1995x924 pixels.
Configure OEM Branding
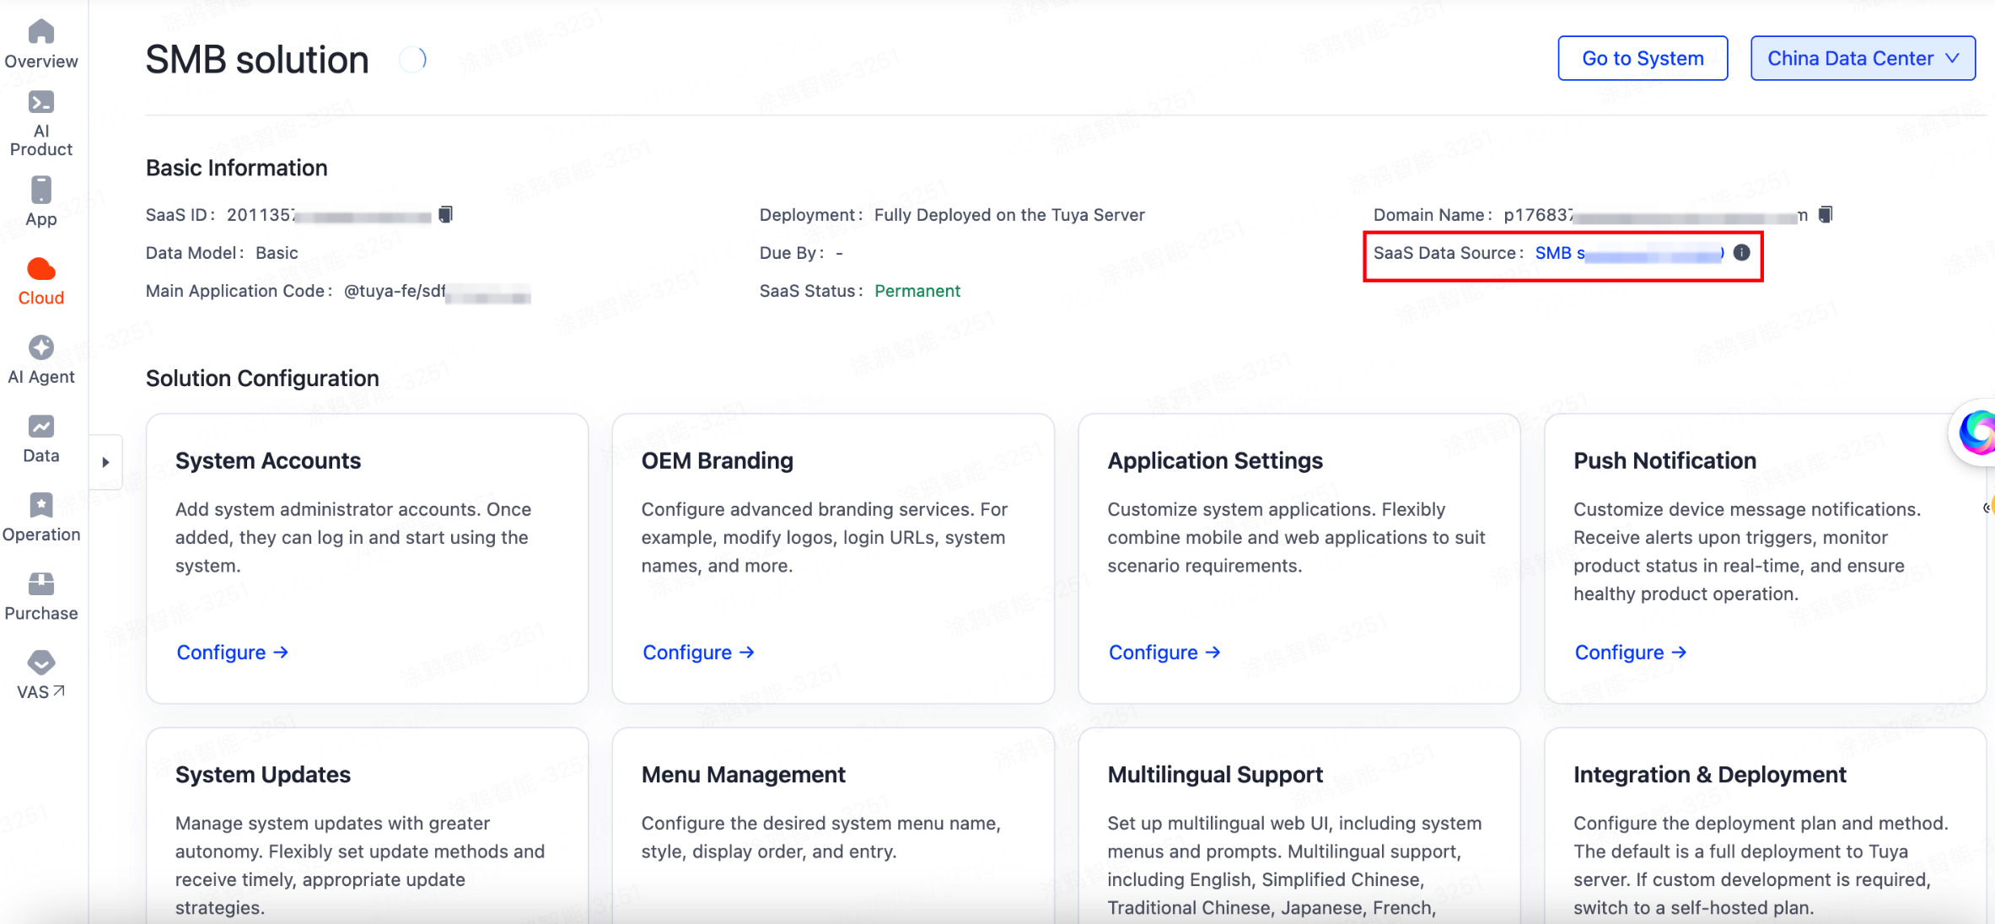(697, 653)
